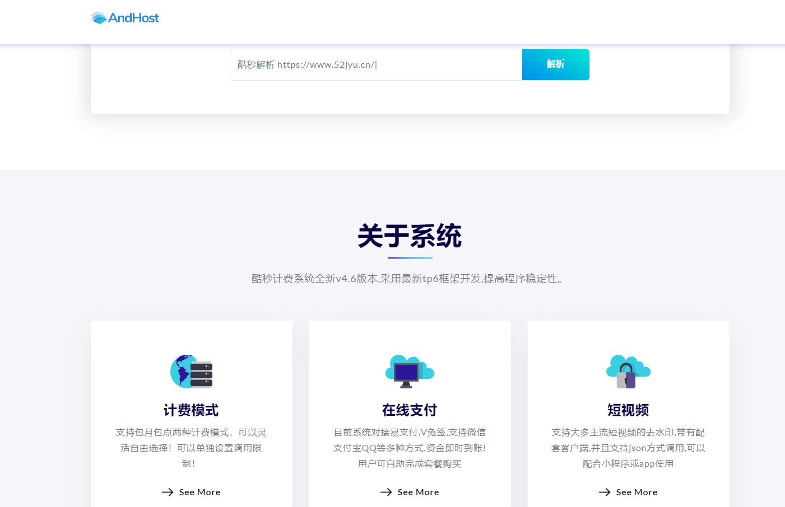Image resolution: width=785 pixels, height=507 pixels.
Task: Click the 在线支付 card description text
Action: pos(410,448)
